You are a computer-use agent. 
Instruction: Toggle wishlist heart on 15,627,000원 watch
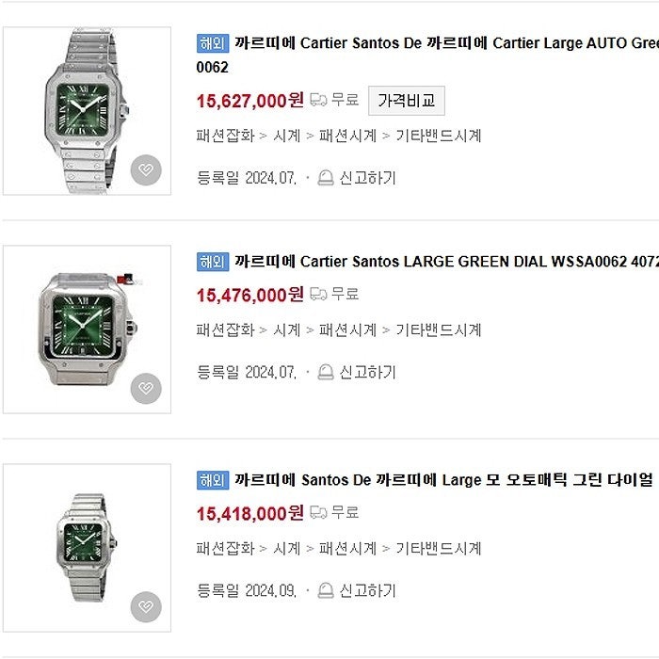click(146, 169)
